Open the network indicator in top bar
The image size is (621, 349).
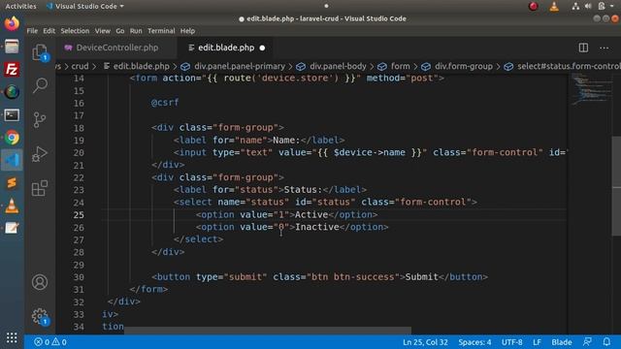(x=575, y=7)
